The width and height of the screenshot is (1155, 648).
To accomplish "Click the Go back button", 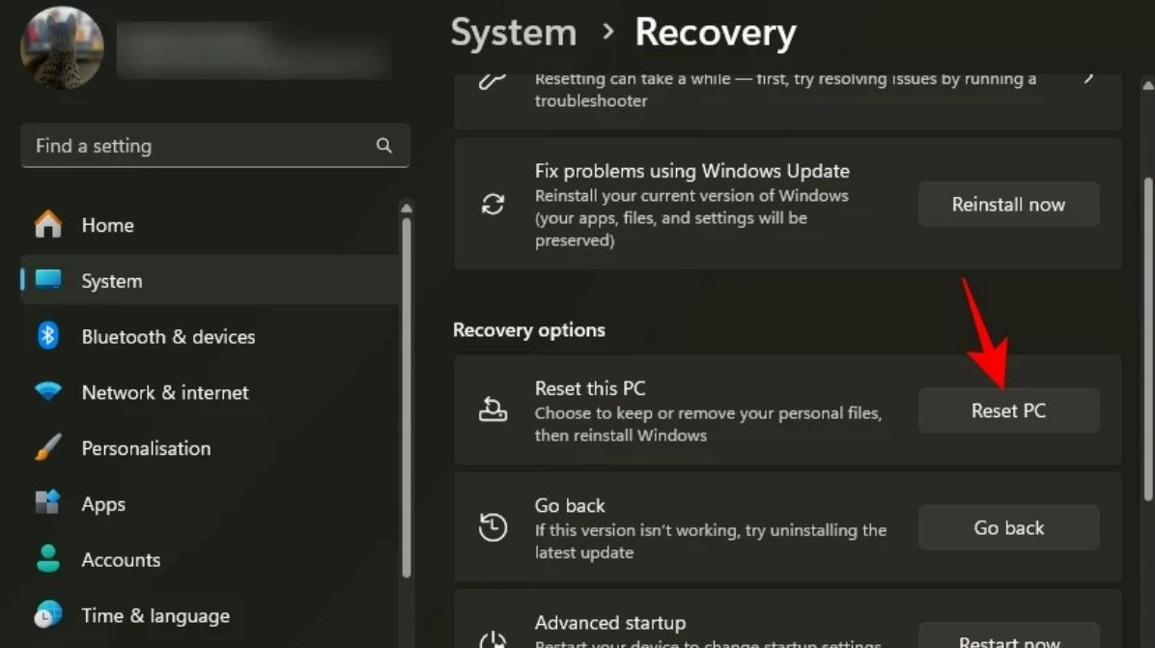I will tap(1008, 527).
